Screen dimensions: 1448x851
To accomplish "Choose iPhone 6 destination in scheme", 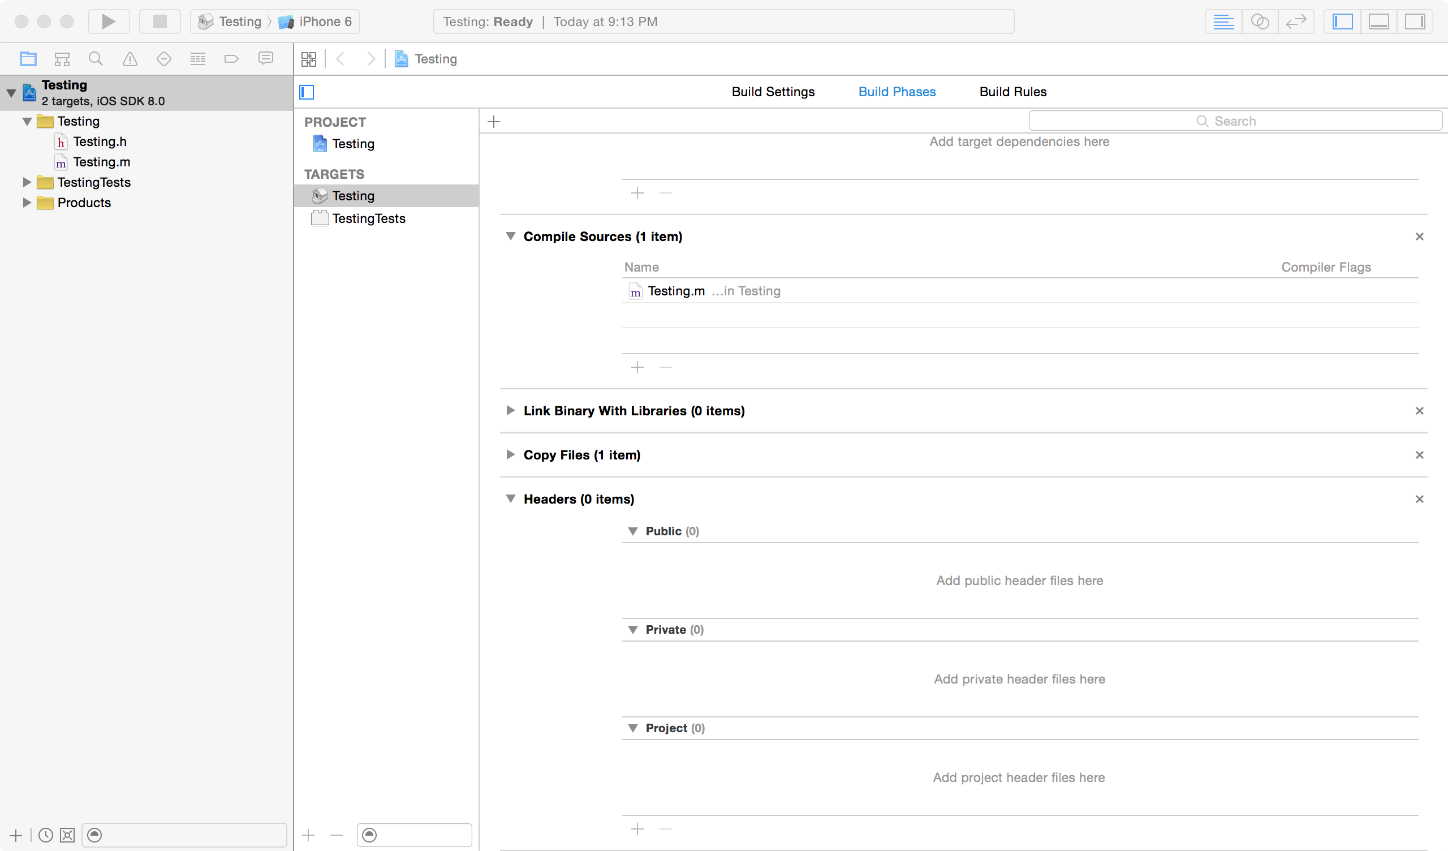I will [316, 22].
